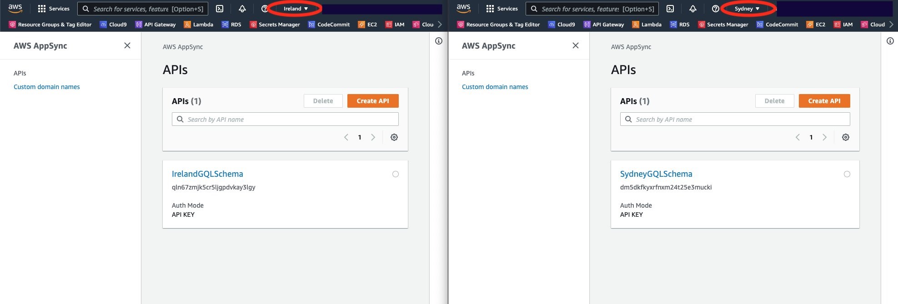Open the Lambda shortcut in the Sydney window
Viewport: 898px width, 304px height.
647,25
